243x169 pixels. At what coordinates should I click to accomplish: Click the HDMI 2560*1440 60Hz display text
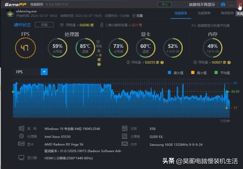click(69, 158)
